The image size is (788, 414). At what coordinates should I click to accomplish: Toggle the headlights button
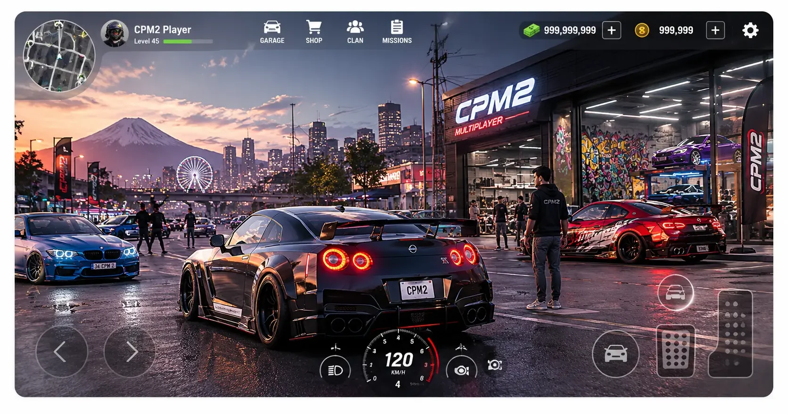pyautogui.click(x=335, y=370)
